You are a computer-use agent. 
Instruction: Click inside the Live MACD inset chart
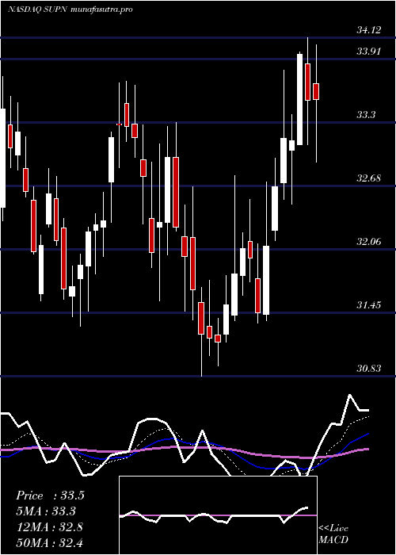218,515
